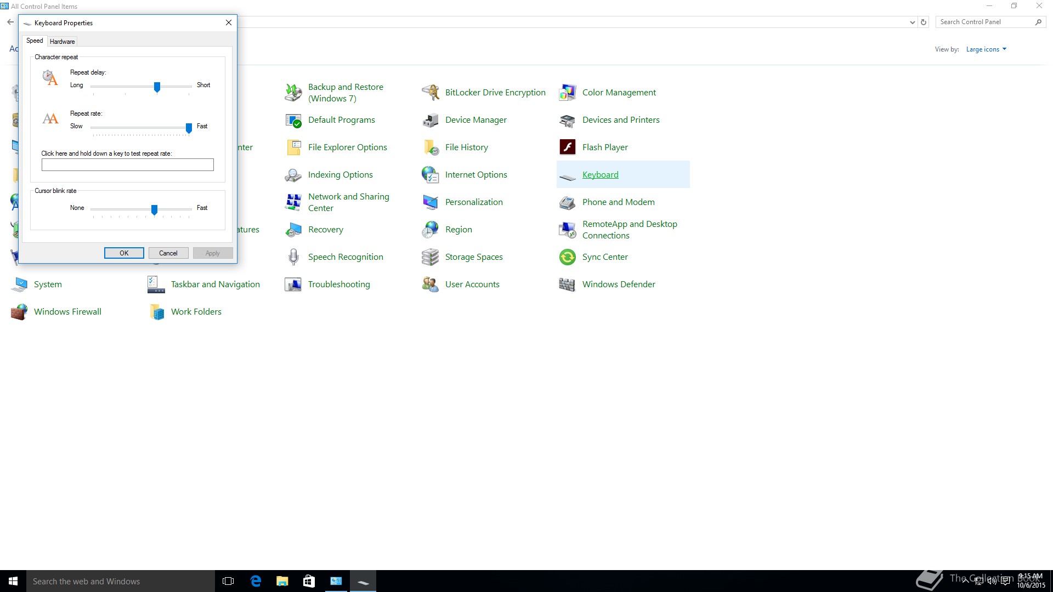Screen dimensions: 1053x592
Task: Click Taskbar and Navigation icon
Action: (156, 284)
